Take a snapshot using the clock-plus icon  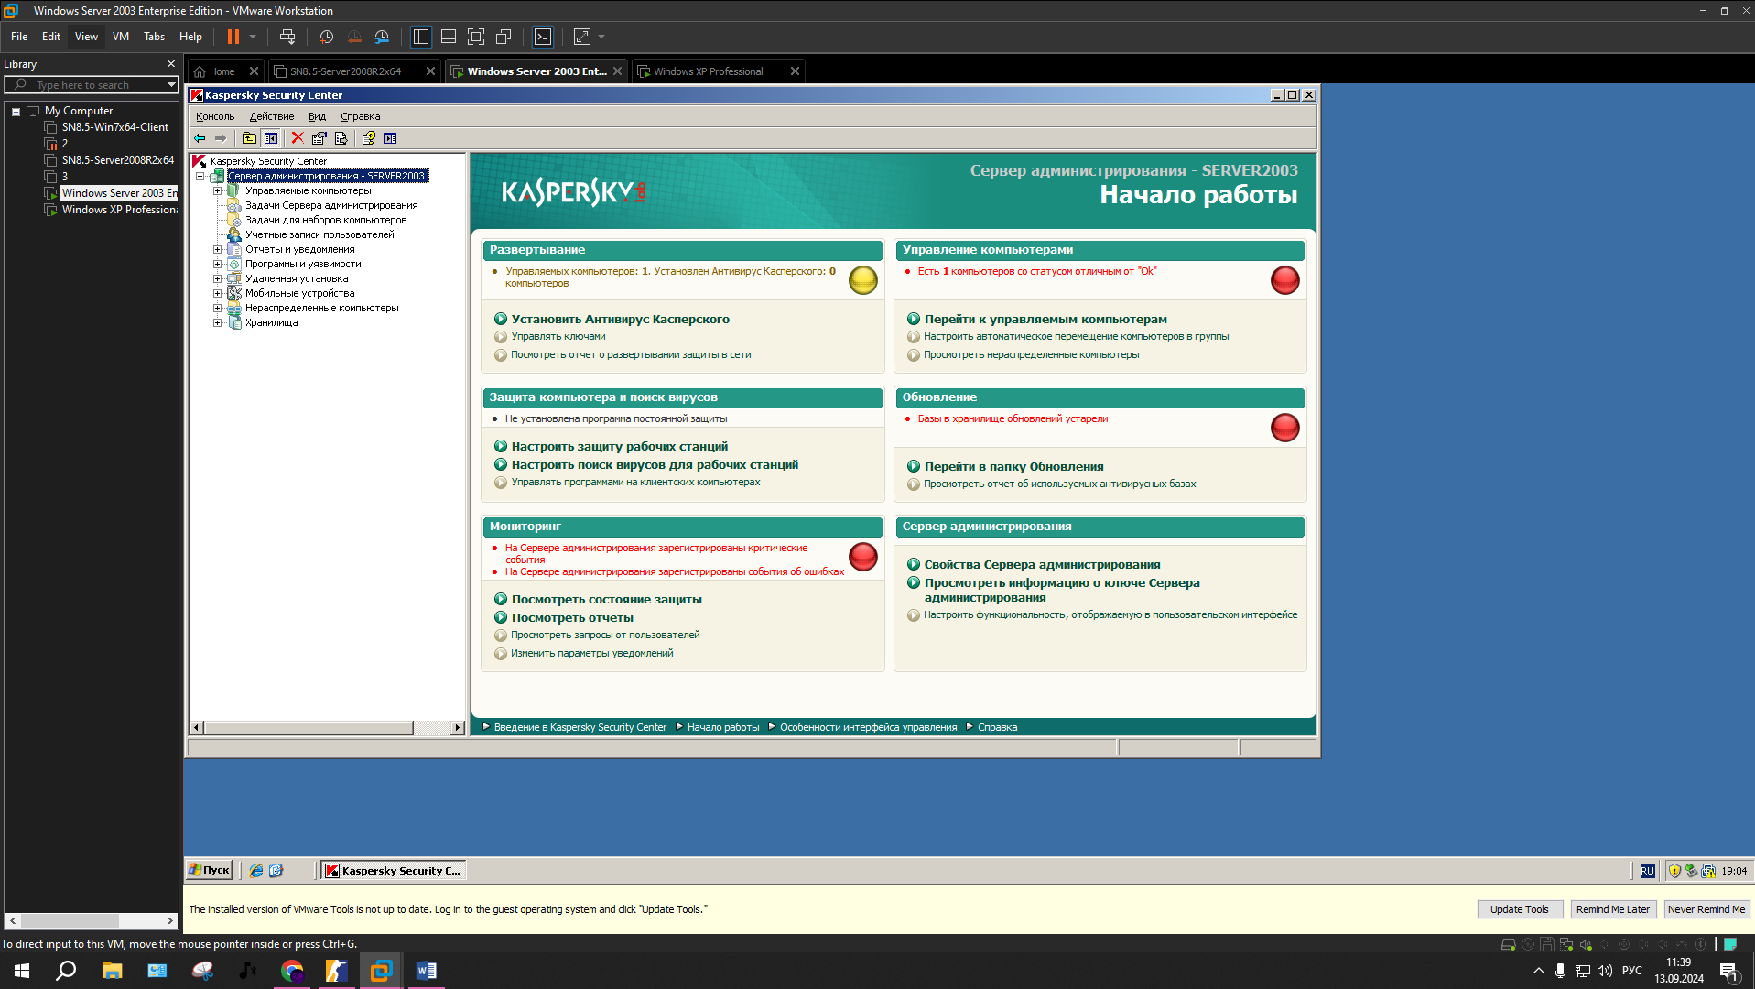coord(327,37)
